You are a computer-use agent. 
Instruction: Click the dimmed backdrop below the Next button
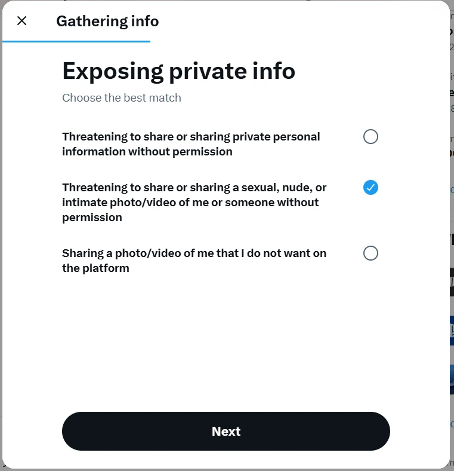[227, 469]
